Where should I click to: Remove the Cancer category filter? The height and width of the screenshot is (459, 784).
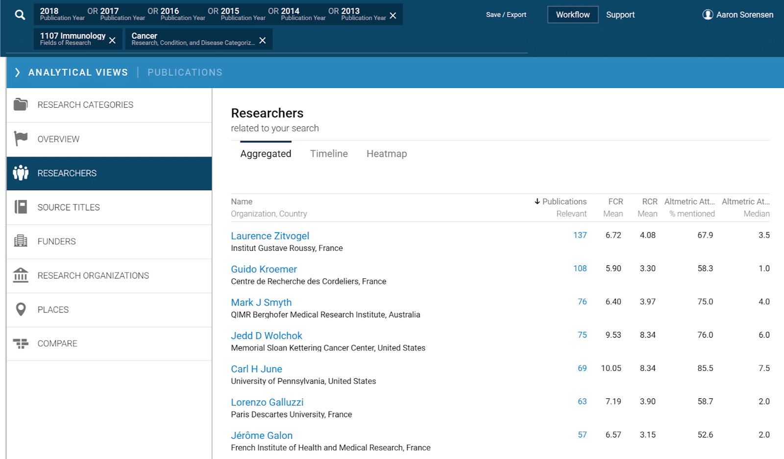(263, 40)
